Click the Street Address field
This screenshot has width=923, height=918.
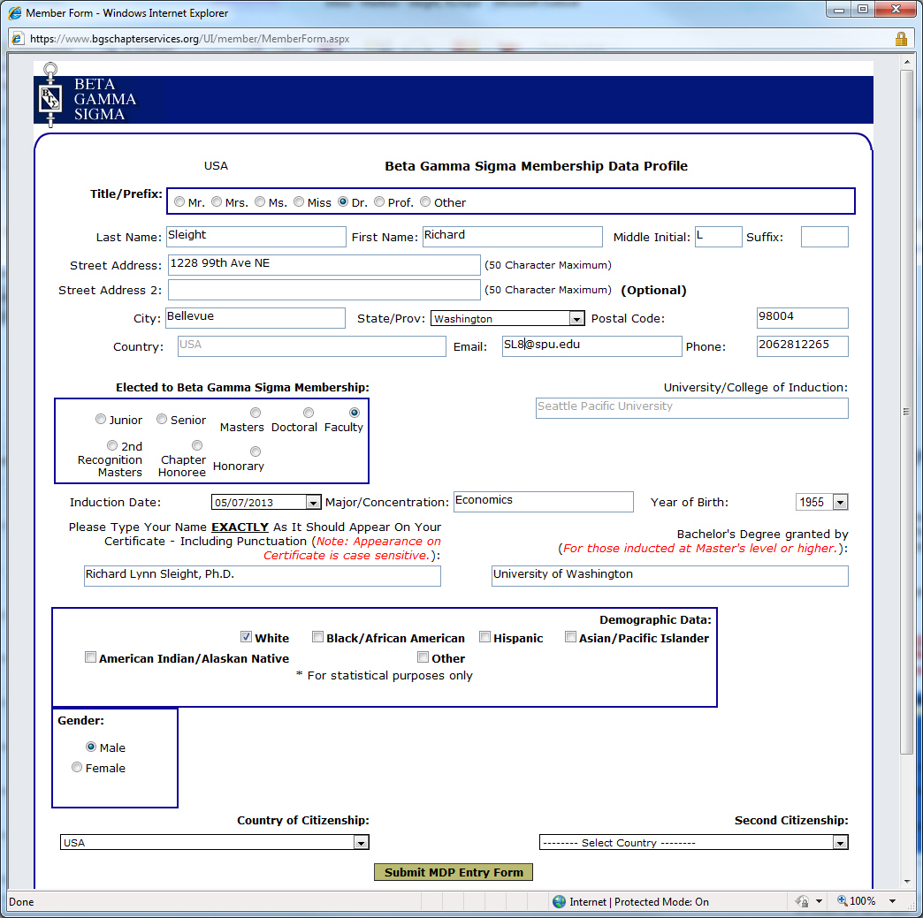click(x=324, y=265)
